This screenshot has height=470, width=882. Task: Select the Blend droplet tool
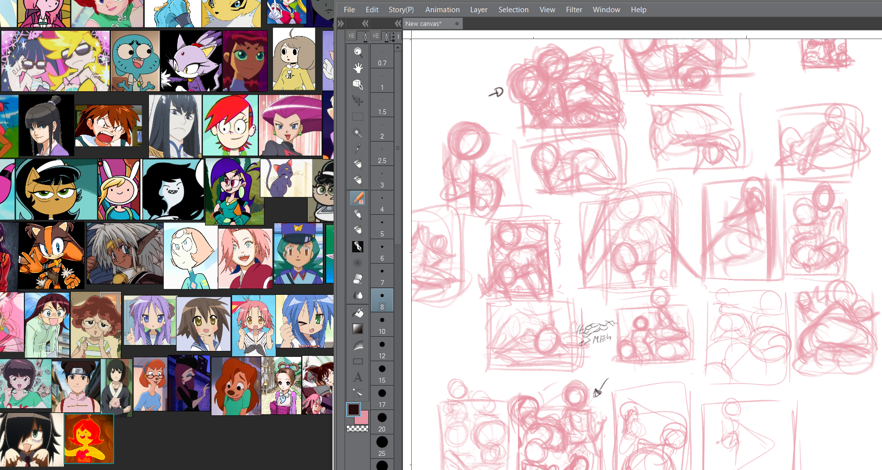(x=358, y=295)
